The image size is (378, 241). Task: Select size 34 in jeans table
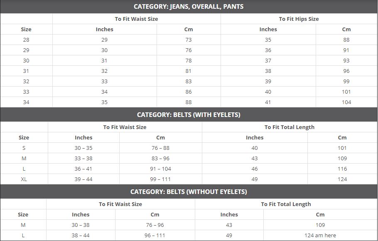tap(26, 102)
